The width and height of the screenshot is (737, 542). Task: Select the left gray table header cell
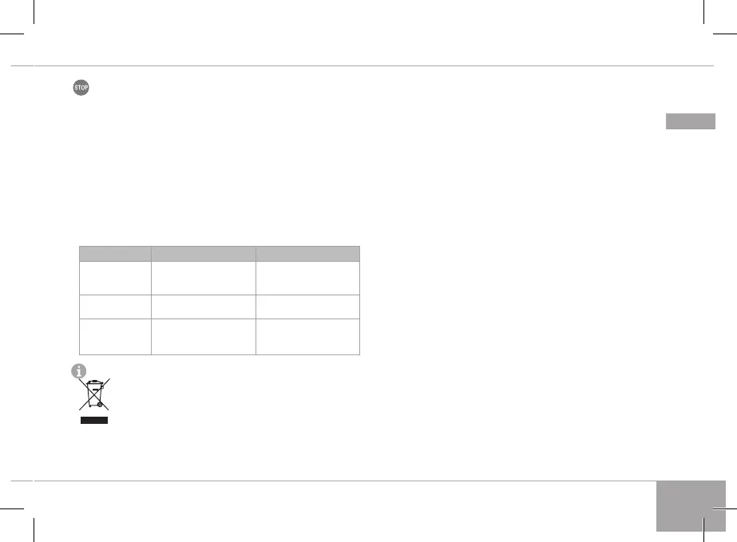click(116, 253)
